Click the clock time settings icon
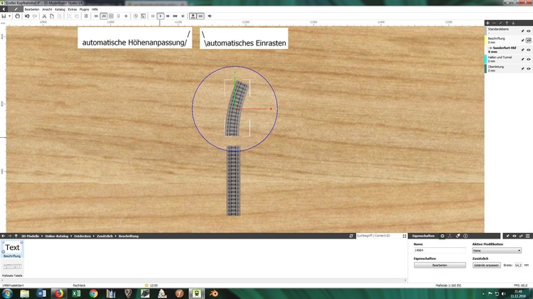533x299 pixels. click(x=135, y=15)
